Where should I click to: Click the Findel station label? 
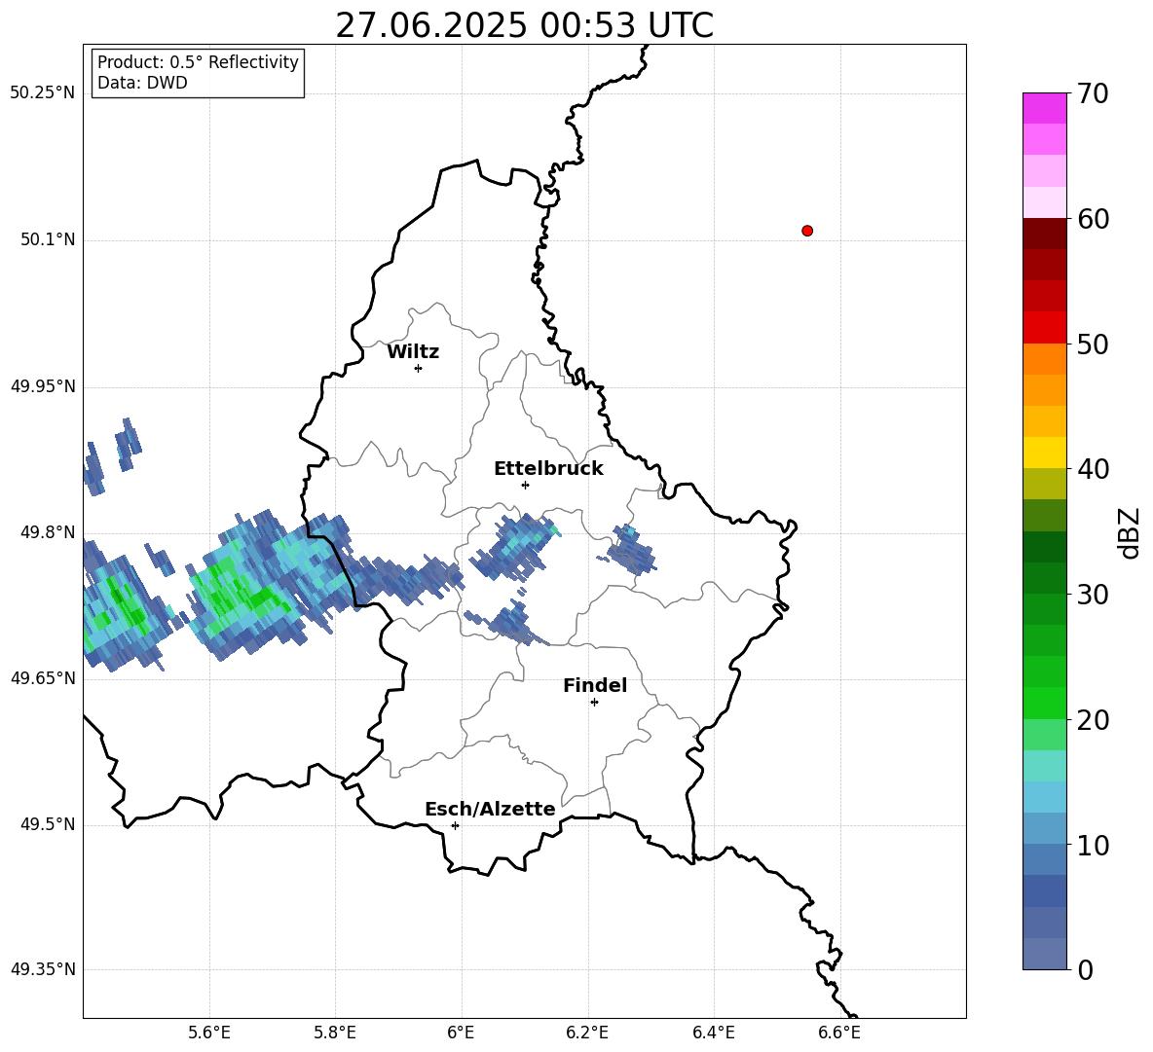(595, 685)
